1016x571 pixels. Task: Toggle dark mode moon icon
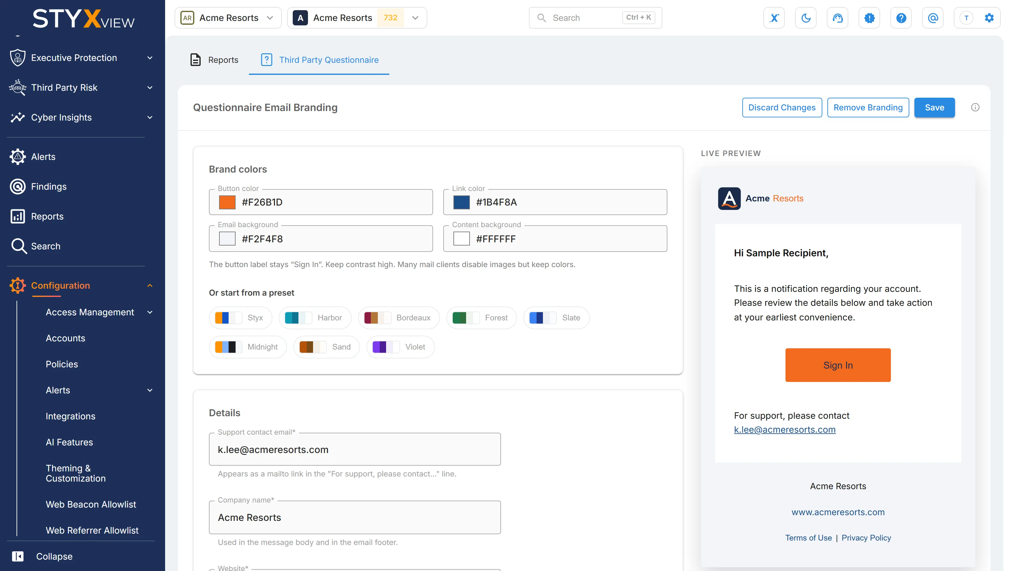point(806,18)
